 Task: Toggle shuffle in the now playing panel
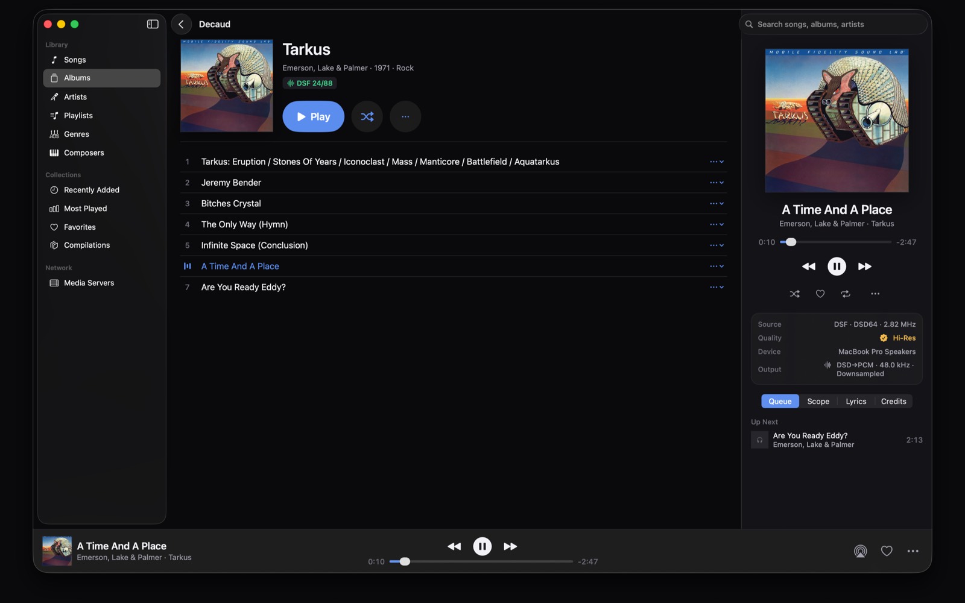pos(794,294)
